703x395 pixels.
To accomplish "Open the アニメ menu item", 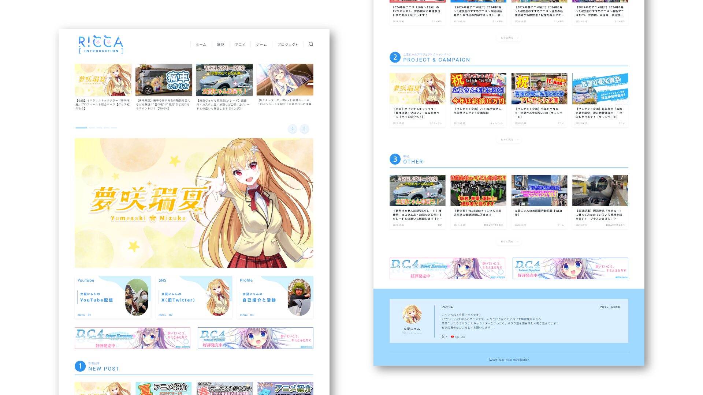I will pos(240,45).
